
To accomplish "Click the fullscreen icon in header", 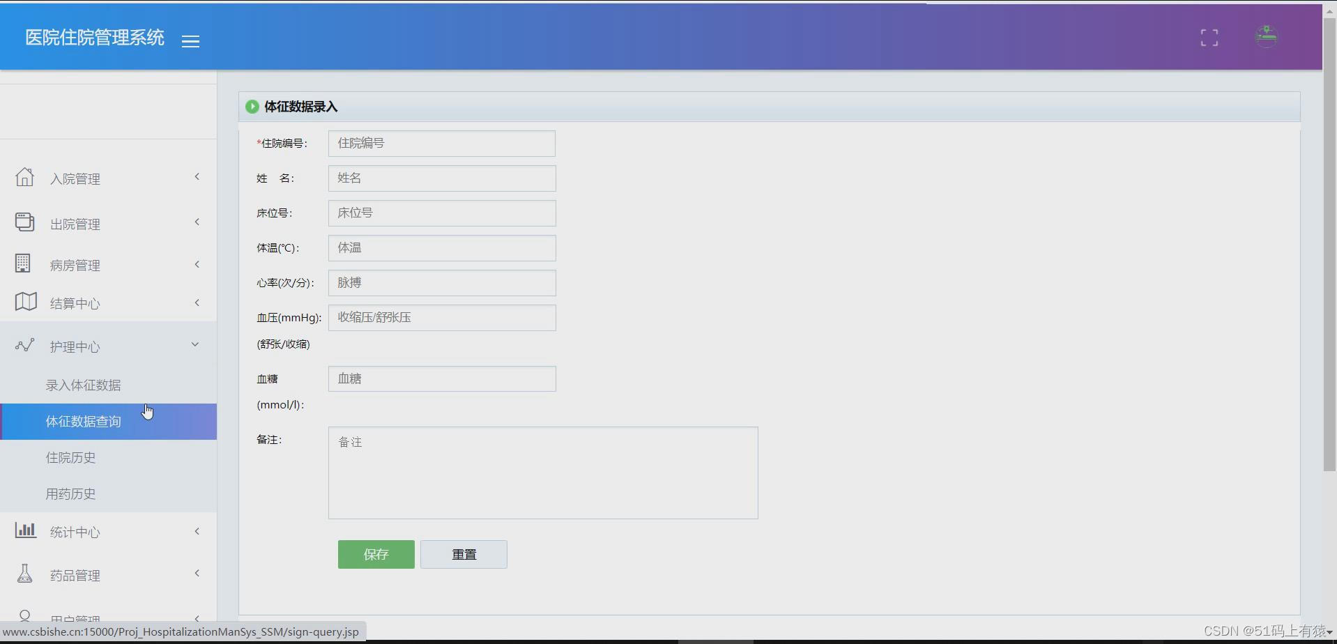I will [1209, 38].
